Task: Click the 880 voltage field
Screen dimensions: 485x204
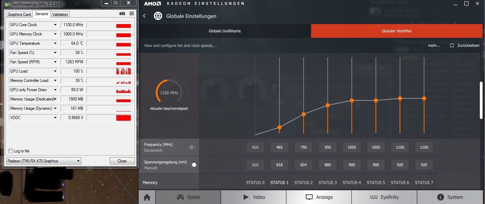Action: tap(328, 165)
